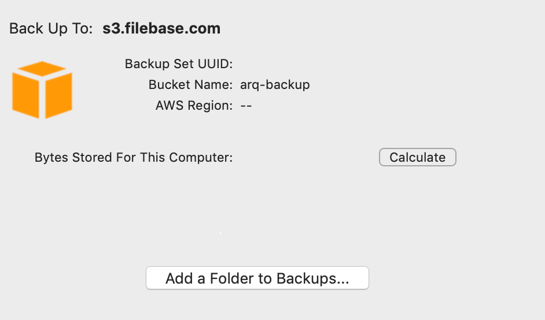Click the AWS Region double-dash value
Screen dimensions: 545x320
(x=246, y=106)
